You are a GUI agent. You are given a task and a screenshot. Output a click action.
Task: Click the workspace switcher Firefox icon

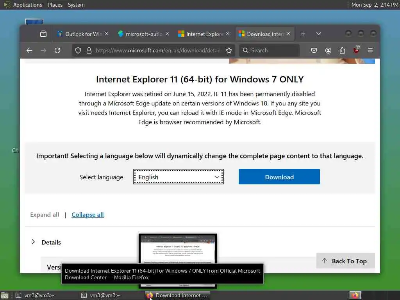coord(355,295)
